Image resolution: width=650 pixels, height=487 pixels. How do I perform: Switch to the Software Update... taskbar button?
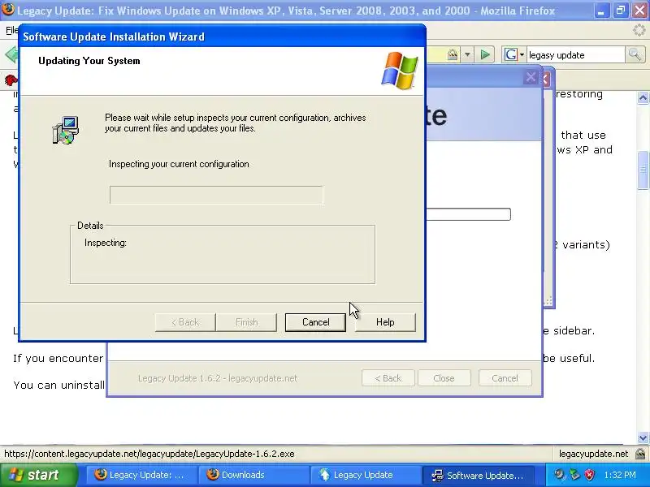pyautogui.click(x=479, y=475)
